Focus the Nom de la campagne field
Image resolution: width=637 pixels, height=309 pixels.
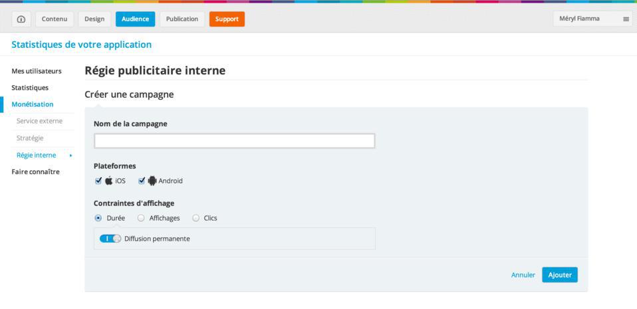point(234,141)
